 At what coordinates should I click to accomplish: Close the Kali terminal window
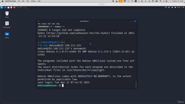(x=135, y=21)
